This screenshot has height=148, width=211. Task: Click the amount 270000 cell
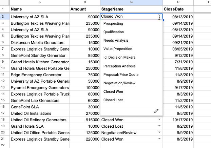pos(85,113)
